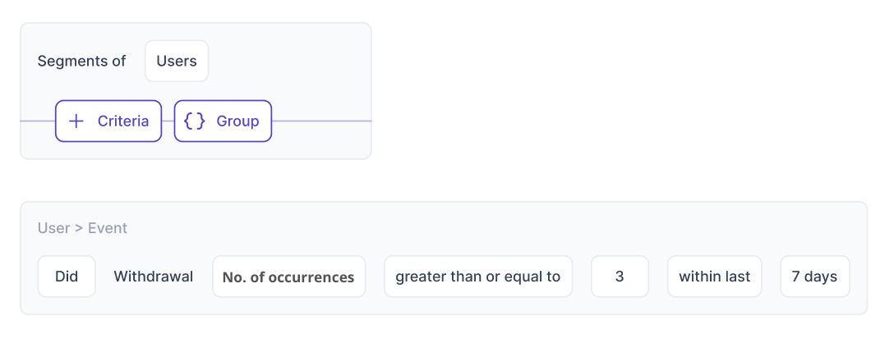Click the "7 days" duration field
This screenshot has width=894, height=343.
(814, 277)
